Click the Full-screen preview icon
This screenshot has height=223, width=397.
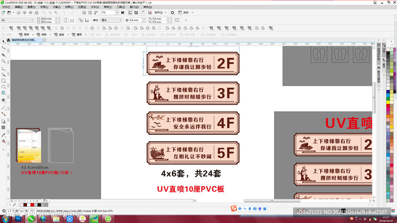click(x=123, y=12)
